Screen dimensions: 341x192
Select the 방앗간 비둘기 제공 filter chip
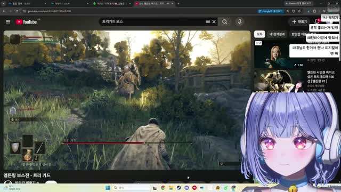click(304, 34)
